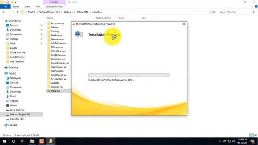The width and height of the screenshot is (258, 145).
Task: Select the Access.en-us folder
Action: click(57, 23)
